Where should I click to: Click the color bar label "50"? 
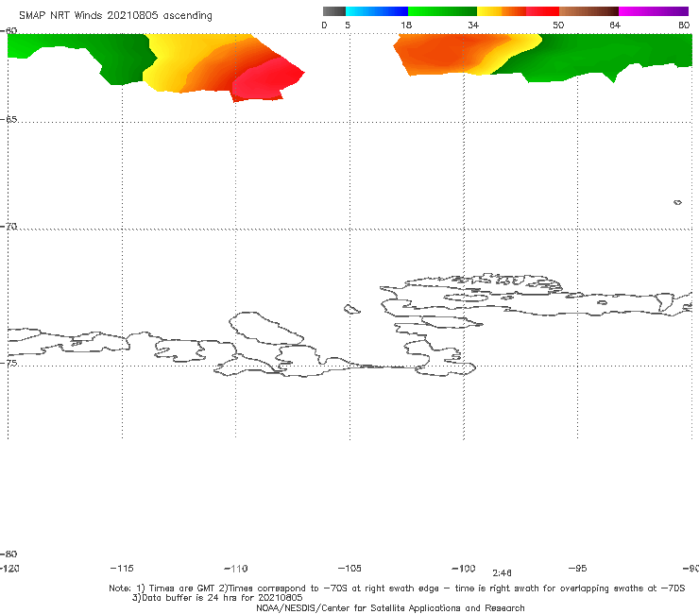pos(558,26)
